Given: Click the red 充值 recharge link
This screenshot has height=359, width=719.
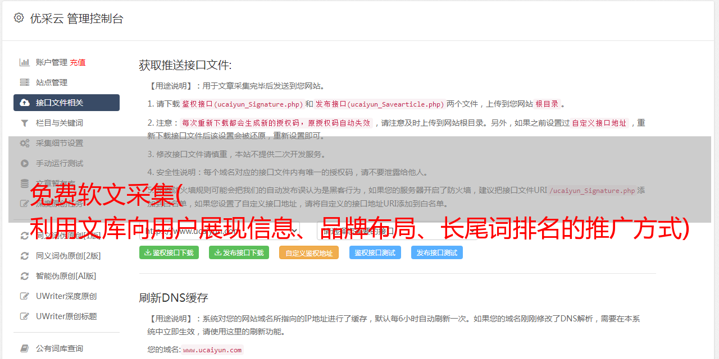Looking at the screenshot, I should [78, 62].
